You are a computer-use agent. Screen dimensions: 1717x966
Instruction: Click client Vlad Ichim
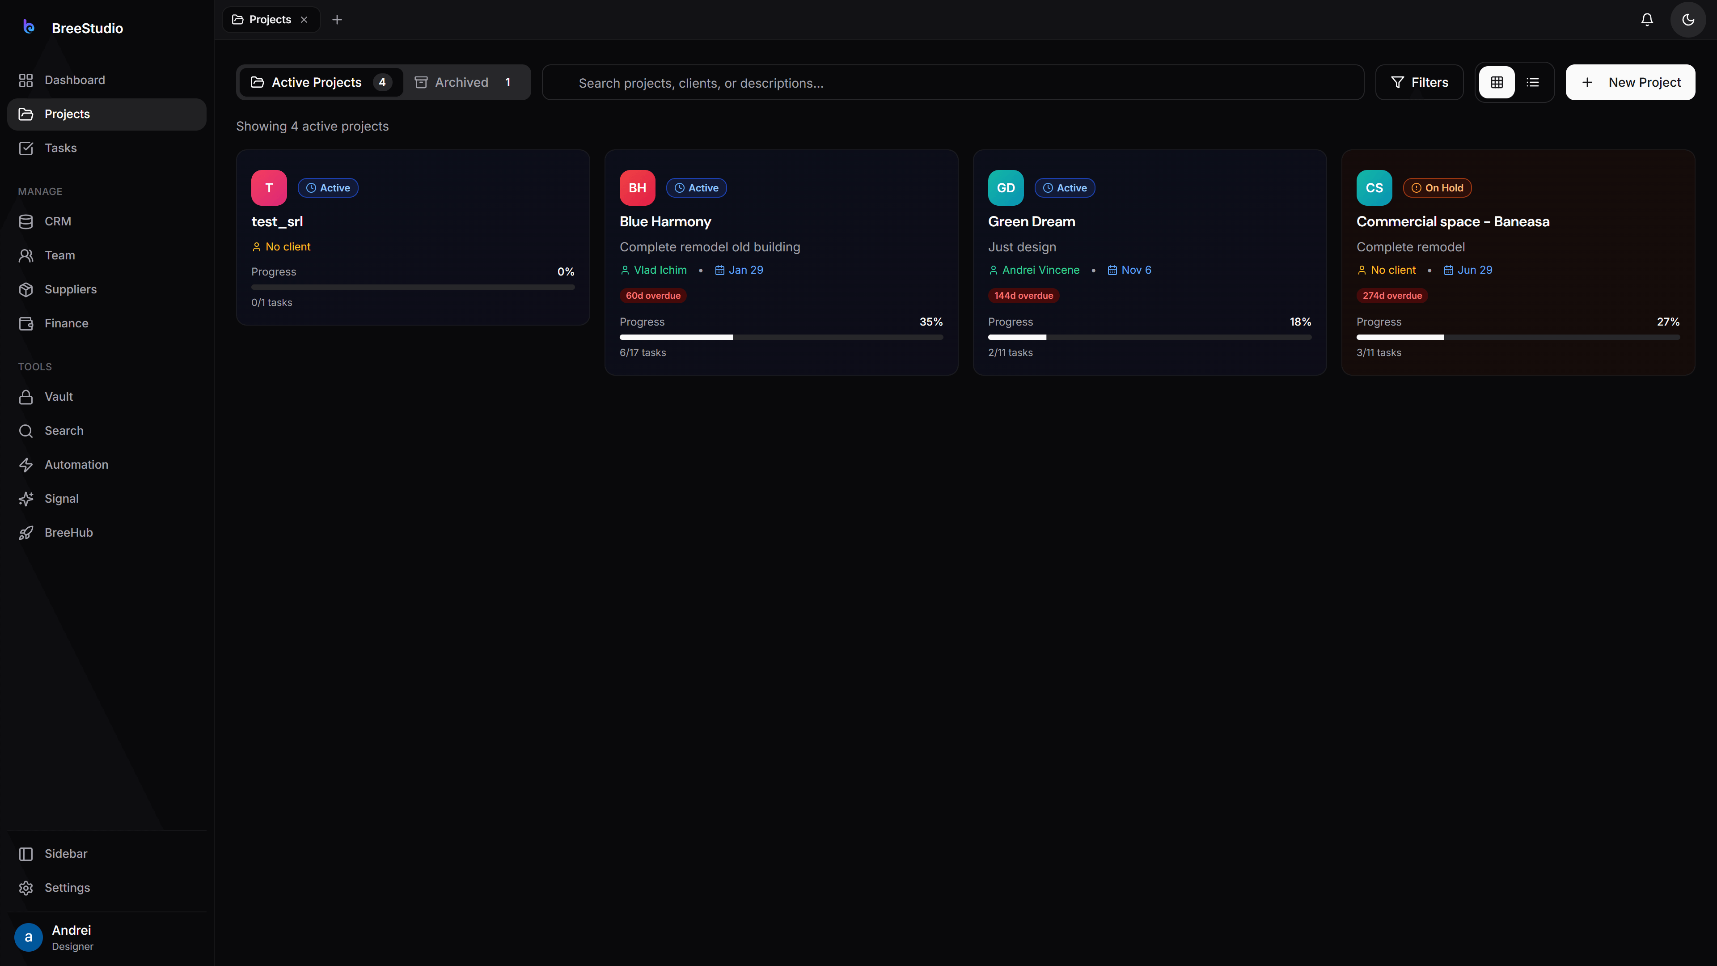(x=653, y=270)
